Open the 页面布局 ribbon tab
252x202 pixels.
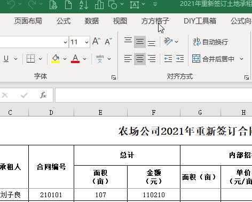(x=28, y=21)
